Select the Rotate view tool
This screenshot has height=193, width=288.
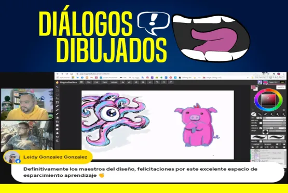click(57, 137)
